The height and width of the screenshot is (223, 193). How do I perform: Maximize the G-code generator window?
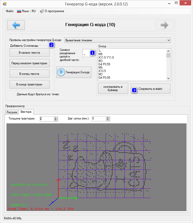(176, 3)
